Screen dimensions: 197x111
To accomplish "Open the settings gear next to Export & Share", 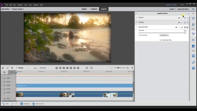I will coord(193,9).
